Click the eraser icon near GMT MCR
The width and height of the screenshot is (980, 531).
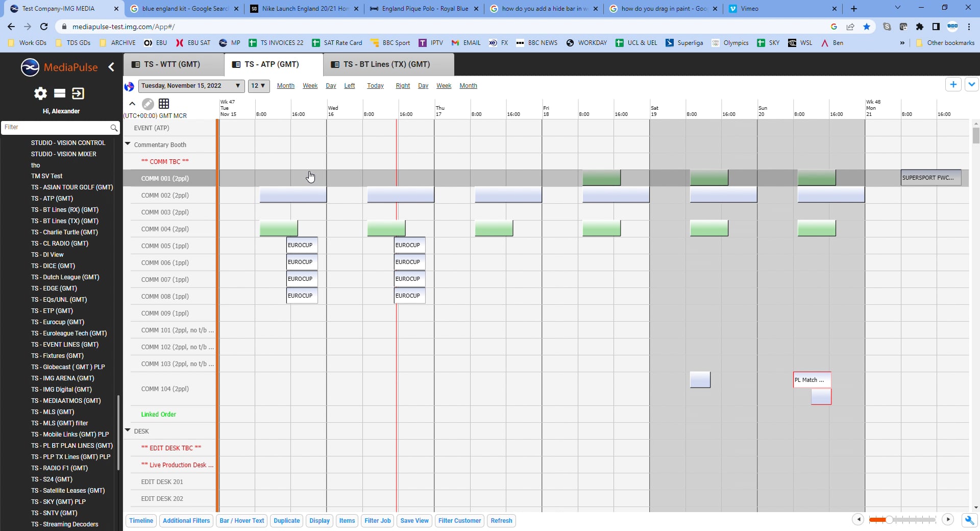[148, 104]
